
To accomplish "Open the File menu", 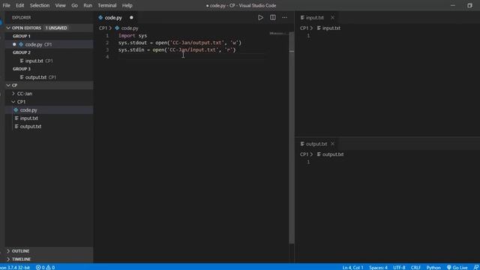I will point(7,5).
